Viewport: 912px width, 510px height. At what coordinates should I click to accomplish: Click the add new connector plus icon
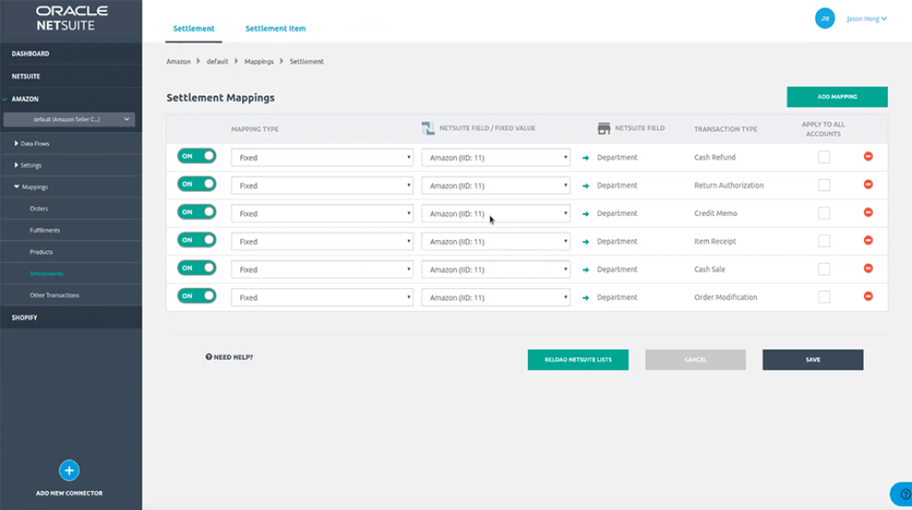(x=69, y=470)
